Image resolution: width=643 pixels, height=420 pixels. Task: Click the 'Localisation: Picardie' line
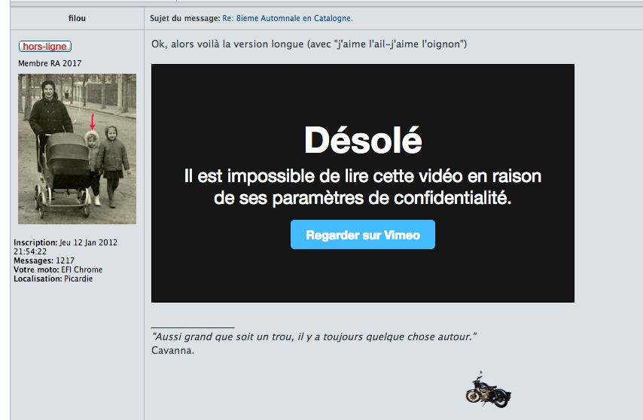coord(53,278)
